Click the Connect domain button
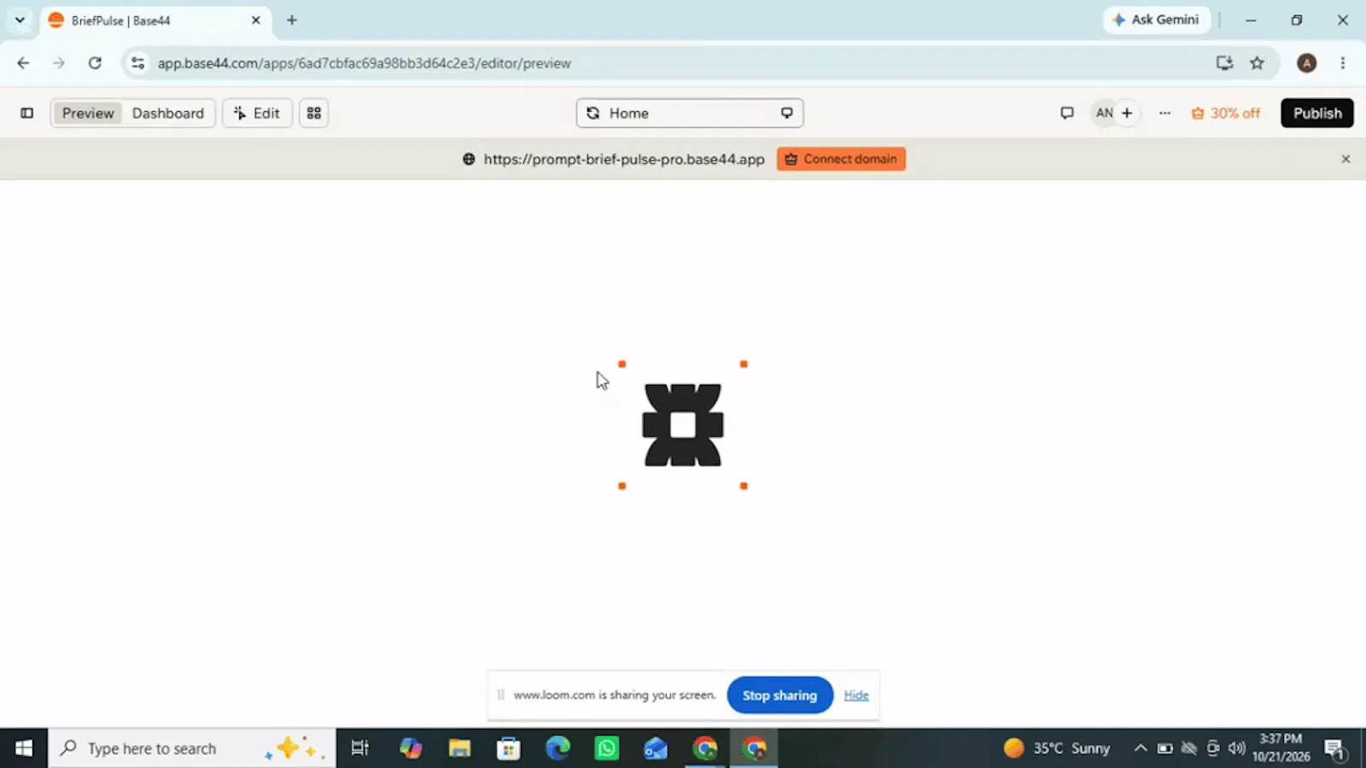 [x=841, y=159]
